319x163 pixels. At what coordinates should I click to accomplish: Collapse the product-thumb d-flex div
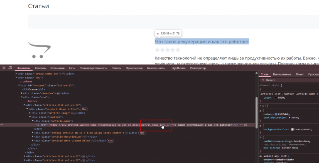tap(27, 109)
